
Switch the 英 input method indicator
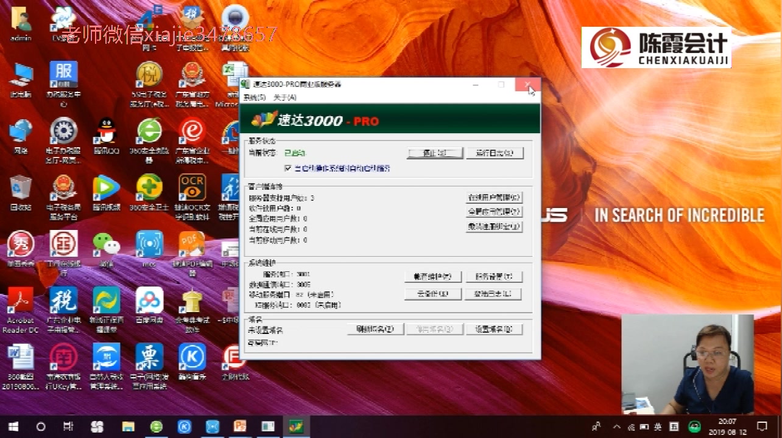pos(658,427)
